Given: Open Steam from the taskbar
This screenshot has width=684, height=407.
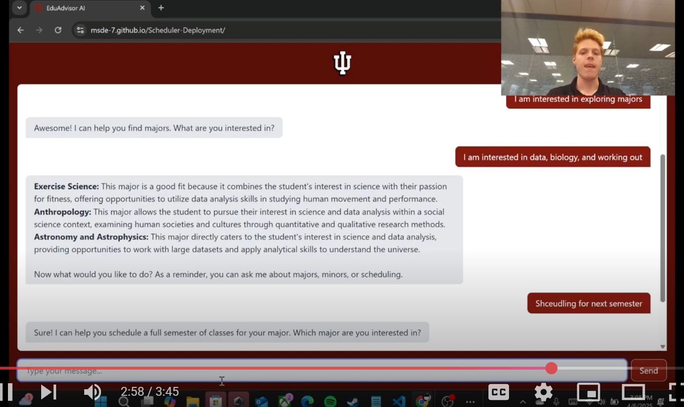Looking at the screenshot, I should point(353,401).
